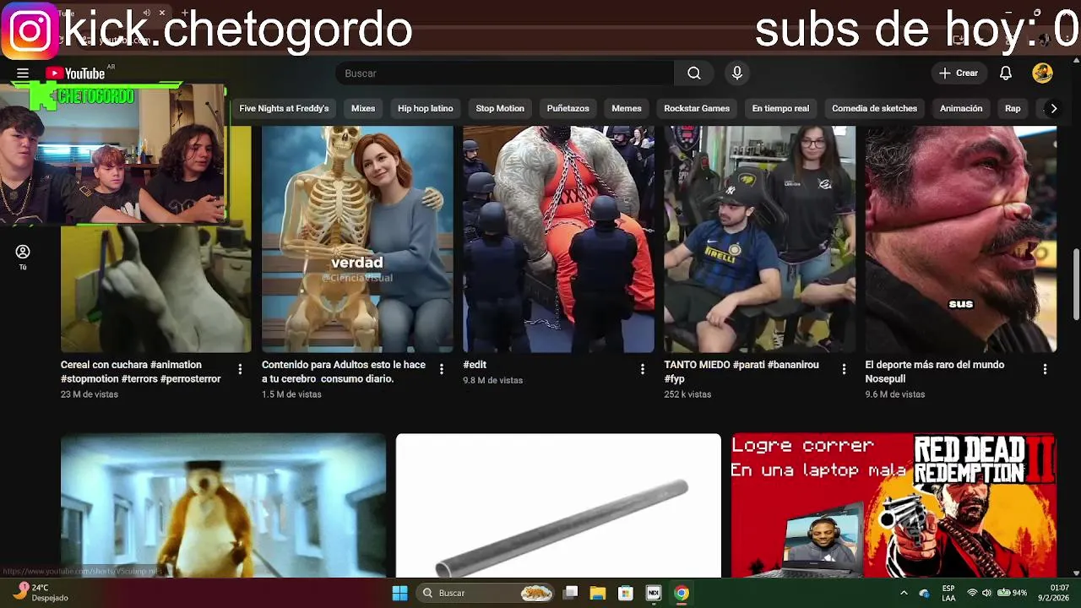This screenshot has width=1081, height=608.
Task: Open OneDrive cloud icon in tray
Action: 924,593
